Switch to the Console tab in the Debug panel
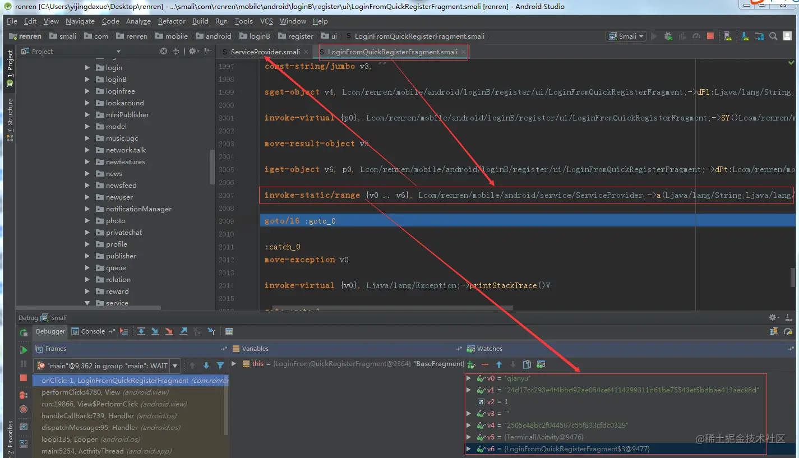The height and width of the screenshot is (458, 799). point(93,331)
